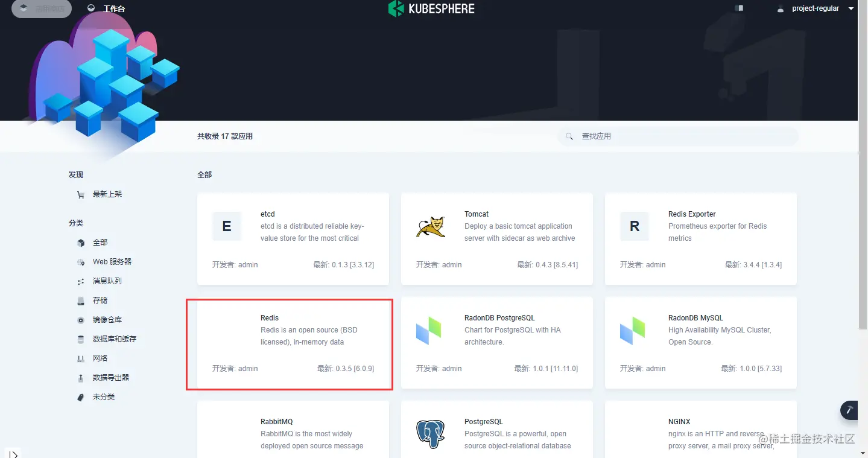The height and width of the screenshot is (458, 868).
Task: Open the Redis Exporter app title
Action: [692, 214]
